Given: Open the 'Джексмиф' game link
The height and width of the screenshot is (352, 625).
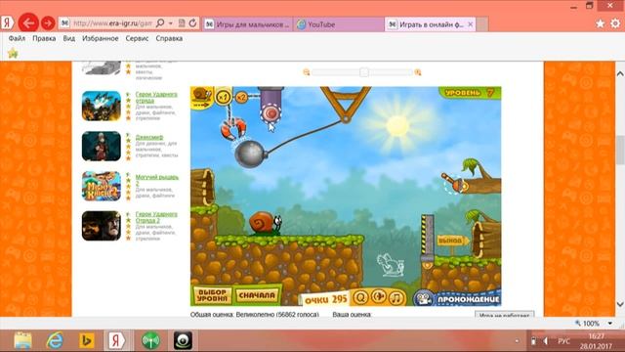Looking at the screenshot, I should [x=149, y=137].
